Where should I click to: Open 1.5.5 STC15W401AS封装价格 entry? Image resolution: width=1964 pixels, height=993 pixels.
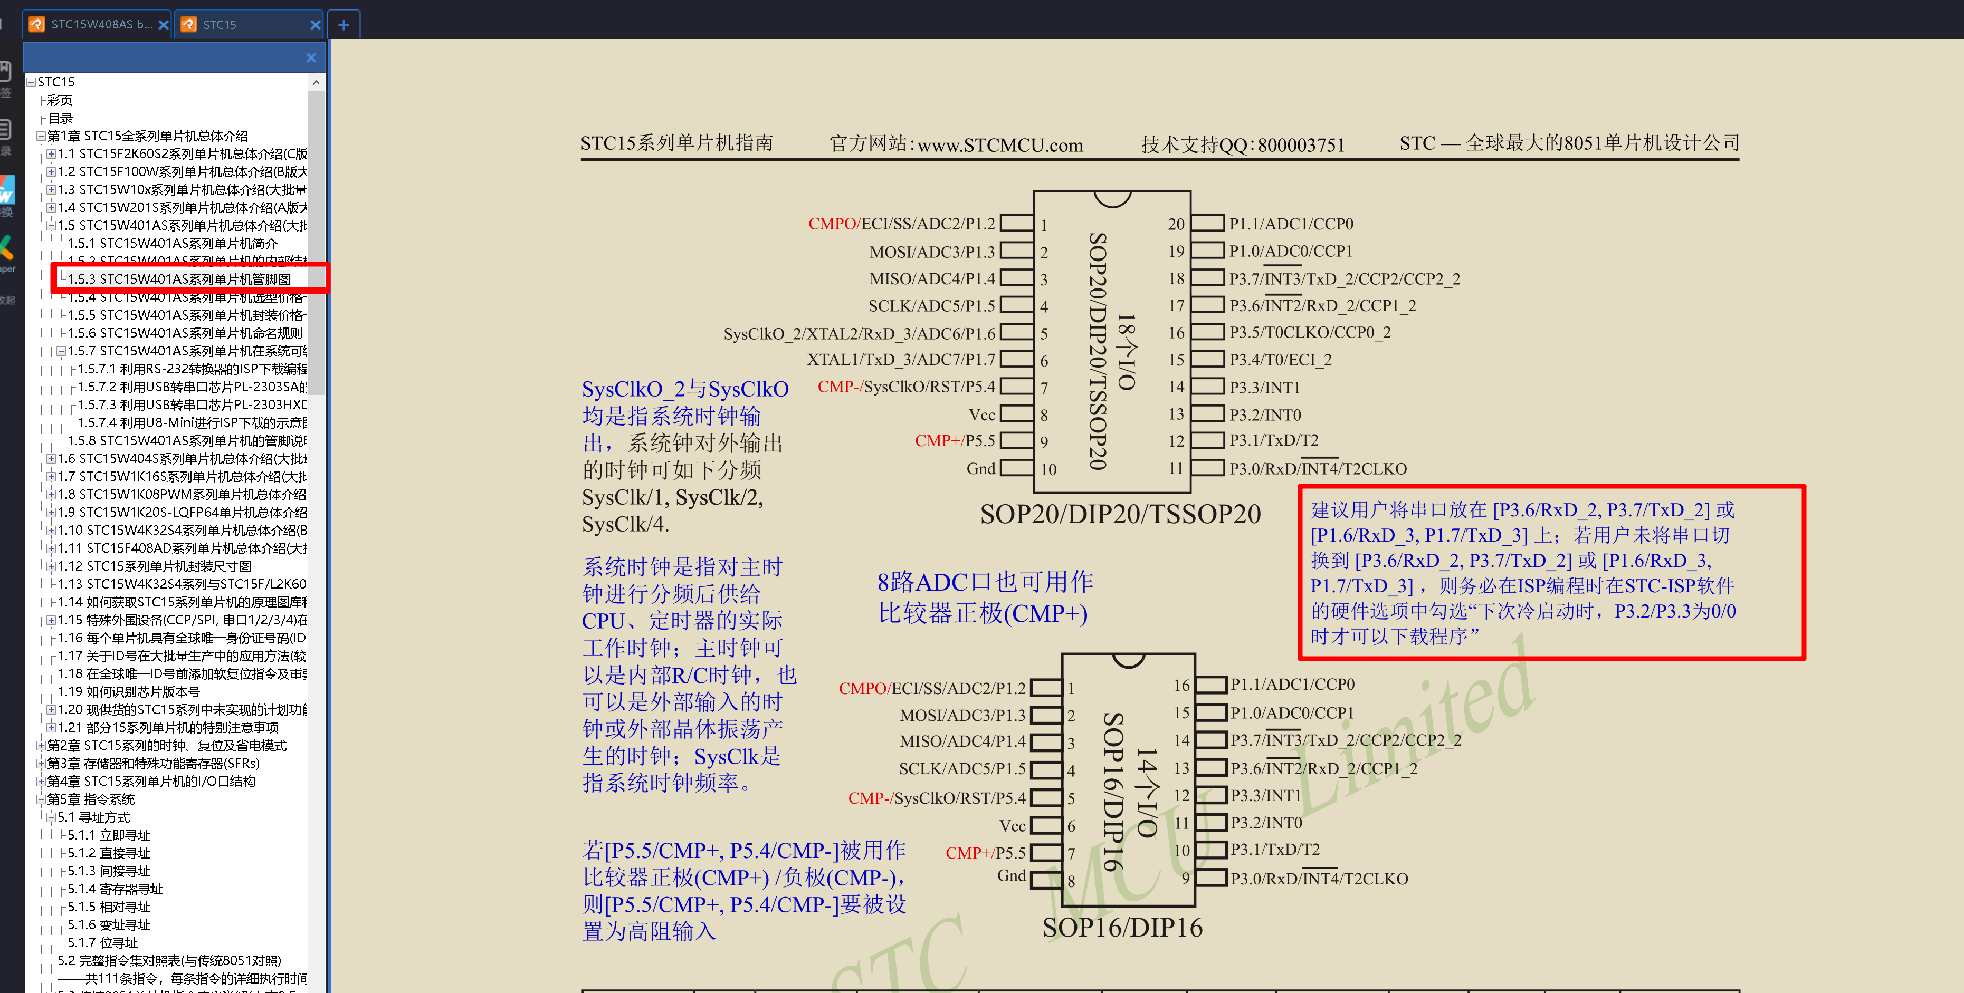point(187,315)
